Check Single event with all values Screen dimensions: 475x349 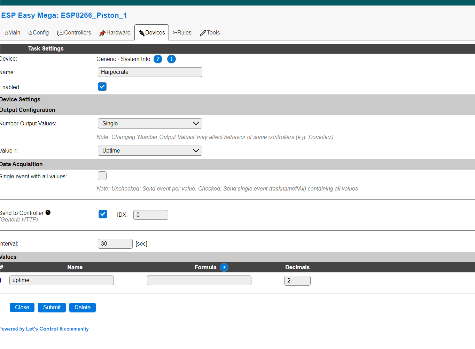tap(102, 176)
